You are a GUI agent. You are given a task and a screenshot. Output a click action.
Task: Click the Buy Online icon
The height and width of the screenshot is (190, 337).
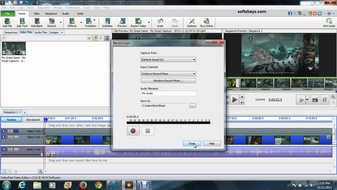click(206, 23)
